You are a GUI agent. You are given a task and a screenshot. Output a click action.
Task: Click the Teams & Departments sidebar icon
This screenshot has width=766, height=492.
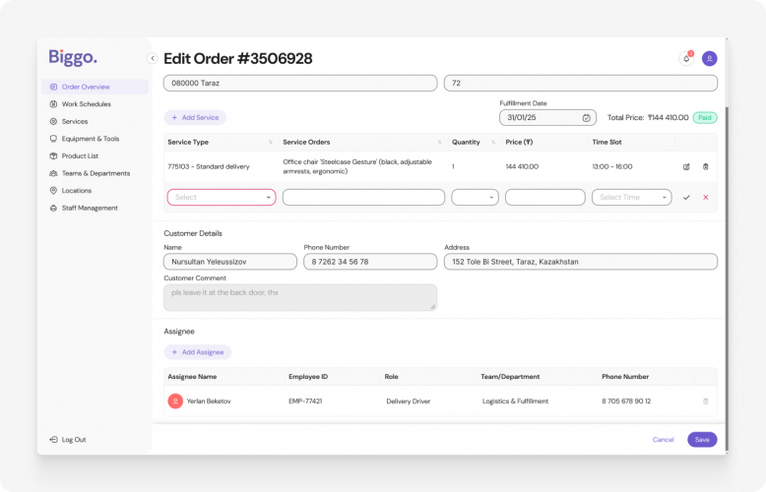[53, 173]
